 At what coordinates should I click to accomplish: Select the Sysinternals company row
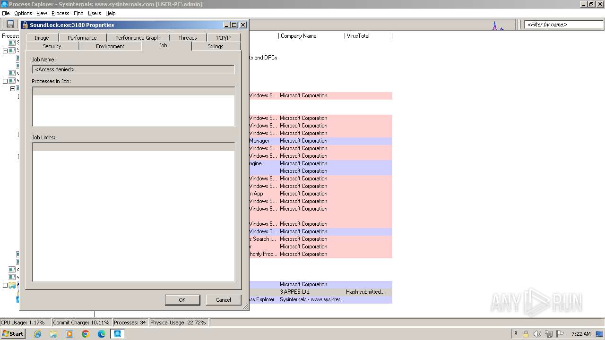point(312,299)
